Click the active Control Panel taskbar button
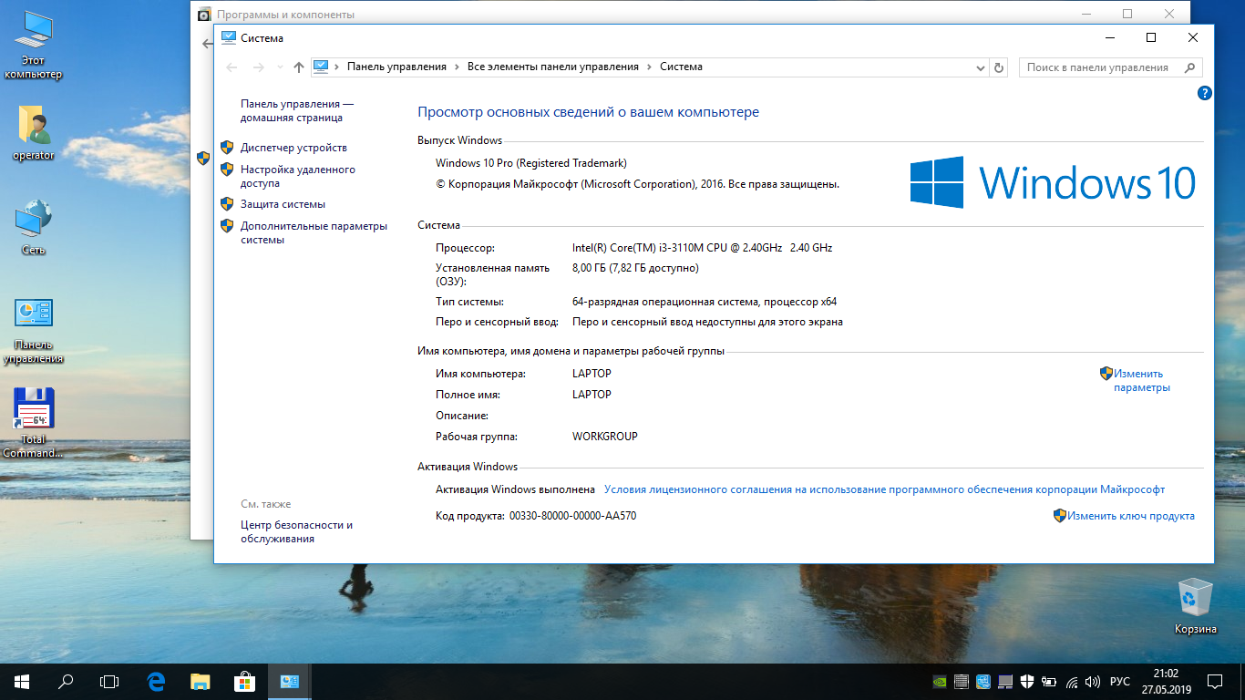This screenshot has width=1245, height=700. coord(289,681)
